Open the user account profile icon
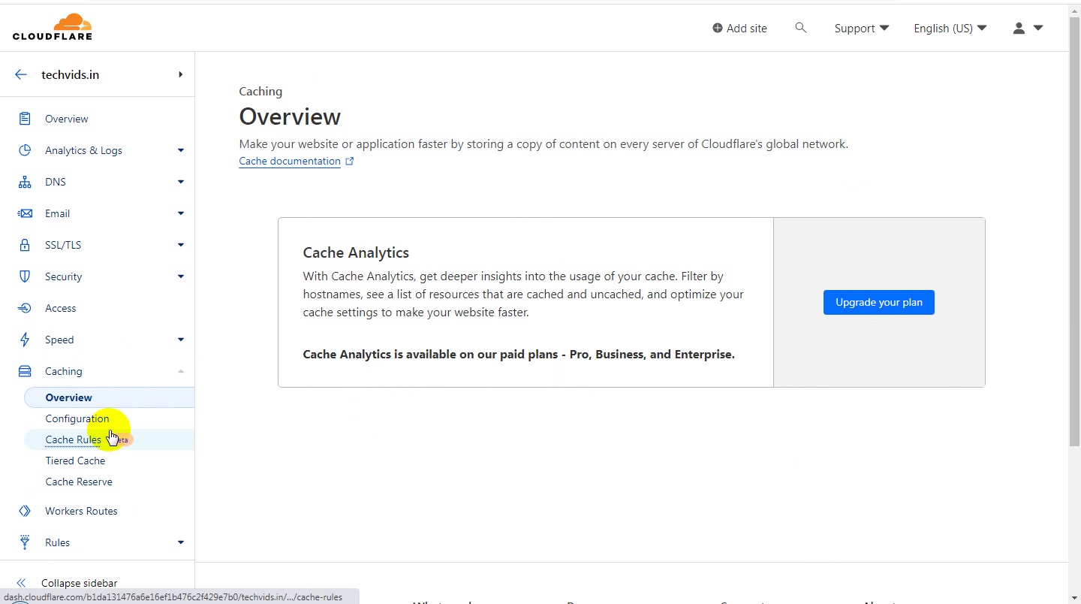1081x604 pixels. pyautogui.click(x=1019, y=28)
